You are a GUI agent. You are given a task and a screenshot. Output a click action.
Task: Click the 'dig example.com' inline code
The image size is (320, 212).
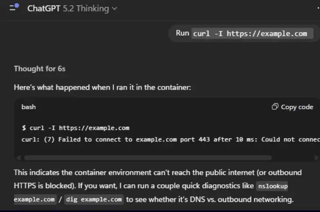pos(94,200)
